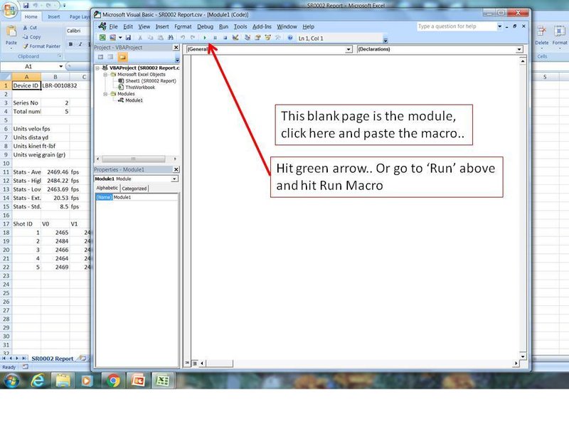Open the Edit menu in Visual Basic
The height and width of the screenshot is (427, 569).
pyautogui.click(x=128, y=26)
